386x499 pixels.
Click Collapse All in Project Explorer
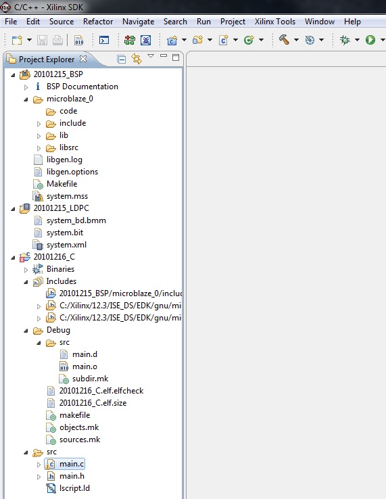click(x=121, y=60)
